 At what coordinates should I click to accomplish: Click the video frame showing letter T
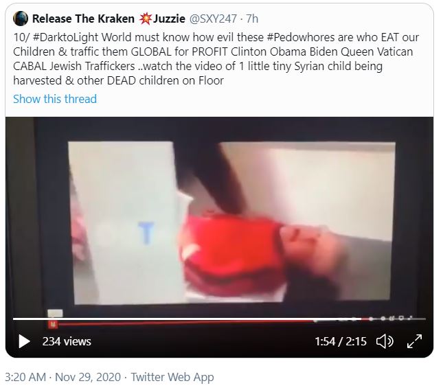pos(146,232)
